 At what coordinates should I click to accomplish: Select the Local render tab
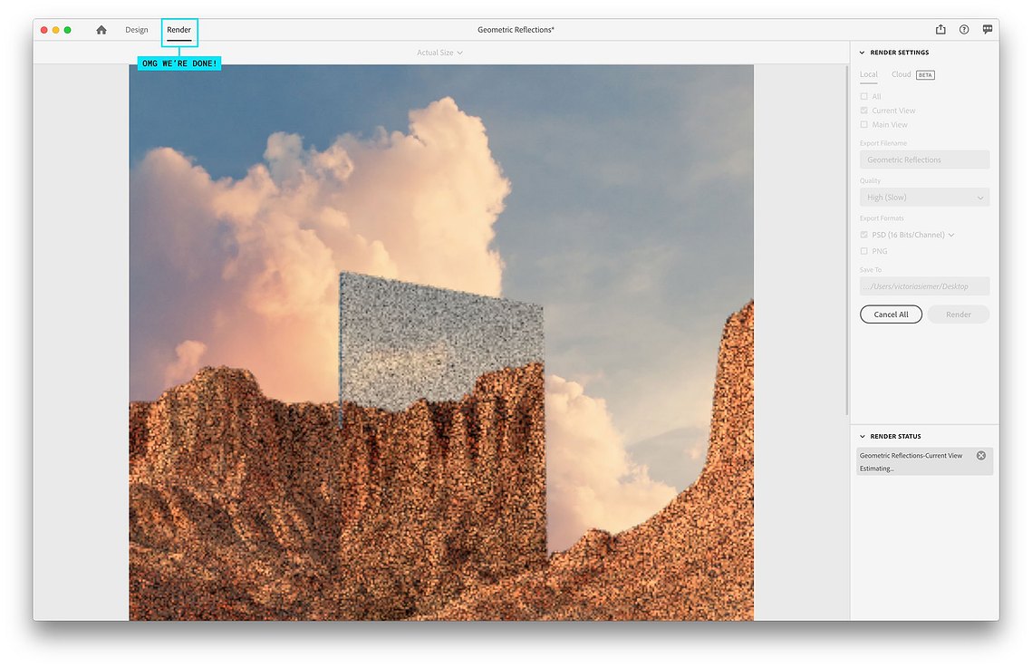869,74
